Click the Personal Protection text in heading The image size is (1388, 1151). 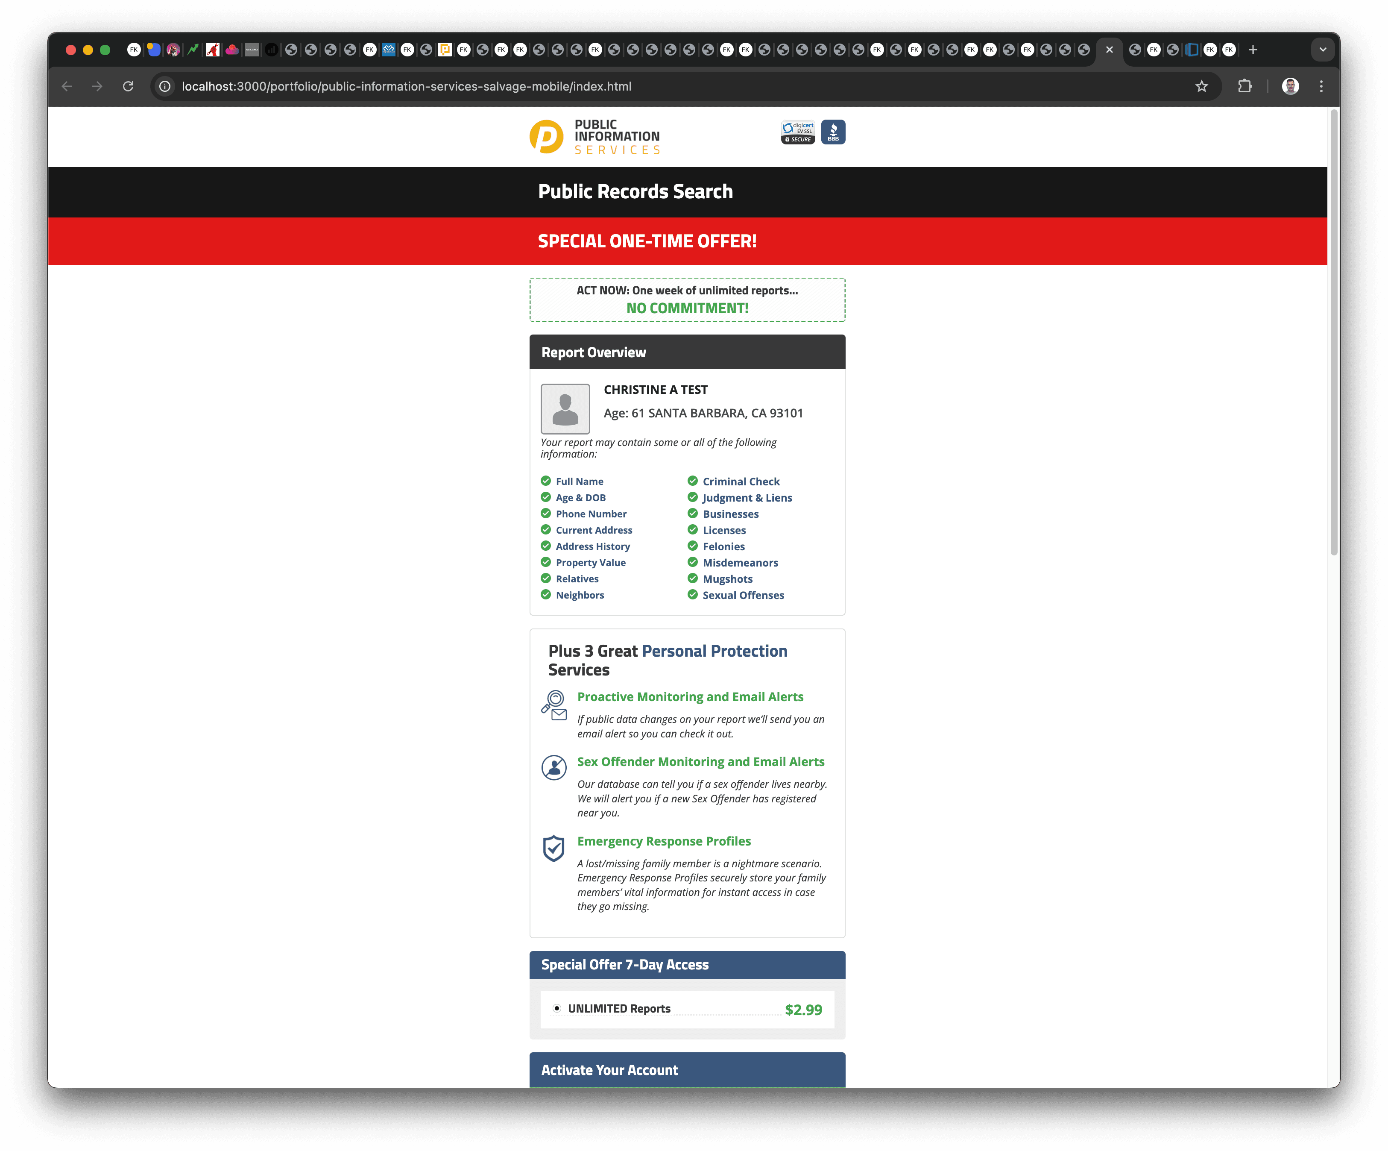[714, 651]
